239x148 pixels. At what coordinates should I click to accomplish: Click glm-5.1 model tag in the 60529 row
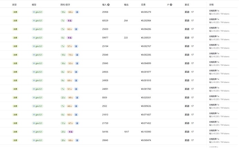pos(37,20)
